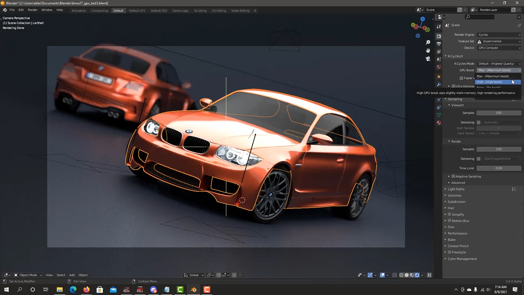Click the Viewport Samples 100 field
This screenshot has height=295, width=524.
[499, 113]
